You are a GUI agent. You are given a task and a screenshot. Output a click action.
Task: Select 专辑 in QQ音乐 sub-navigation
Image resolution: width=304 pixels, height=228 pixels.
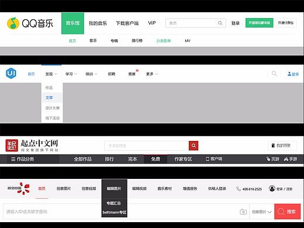click(x=114, y=41)
